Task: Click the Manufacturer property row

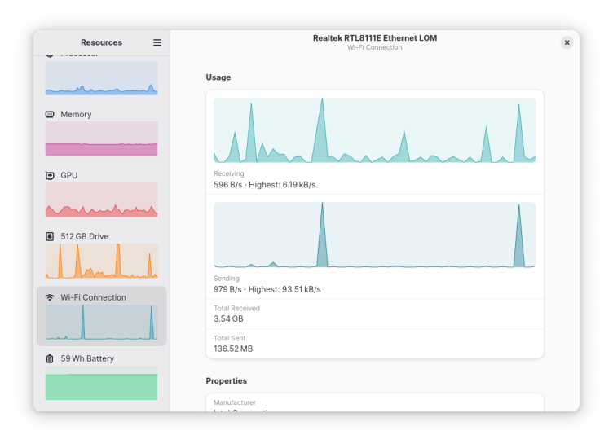Action: click(374, 404)
